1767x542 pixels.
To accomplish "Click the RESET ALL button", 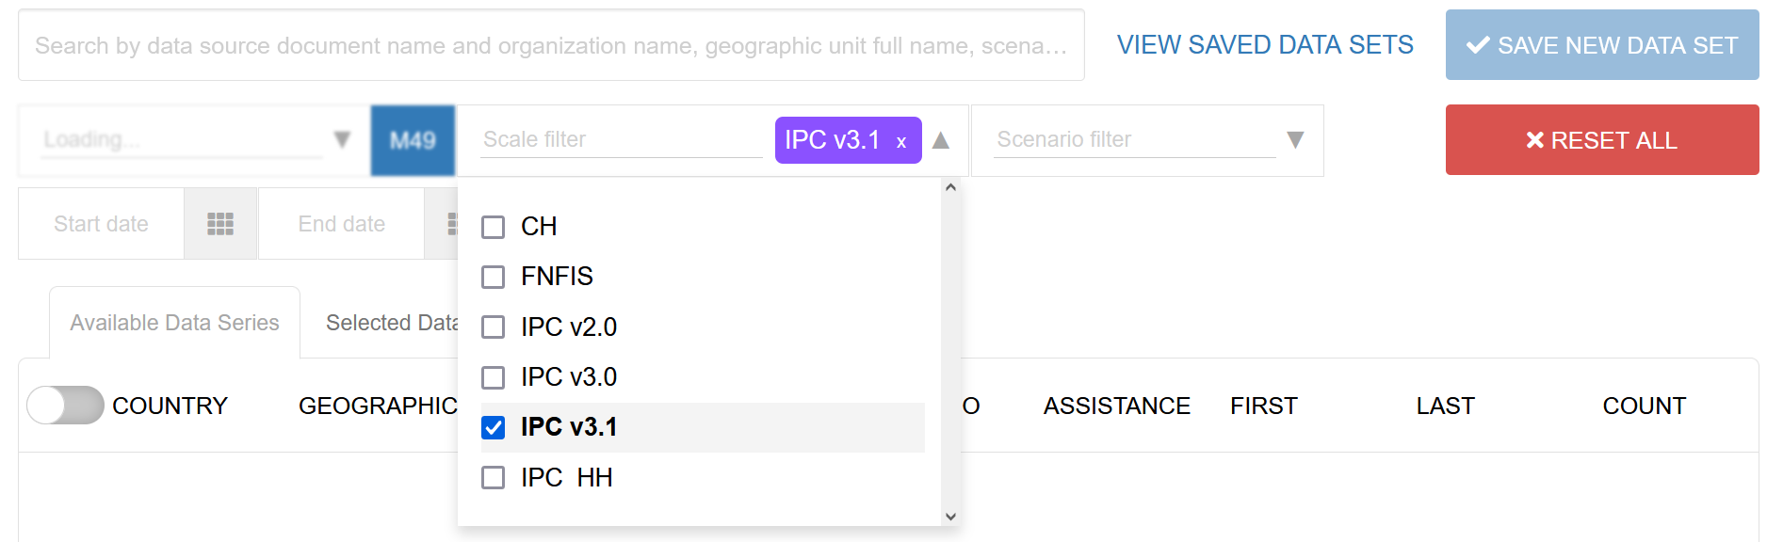I will click(x=1601, y=140).
